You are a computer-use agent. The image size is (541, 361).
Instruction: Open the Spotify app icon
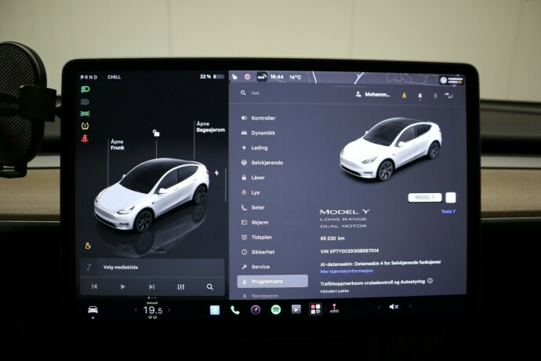pos(276,310)
